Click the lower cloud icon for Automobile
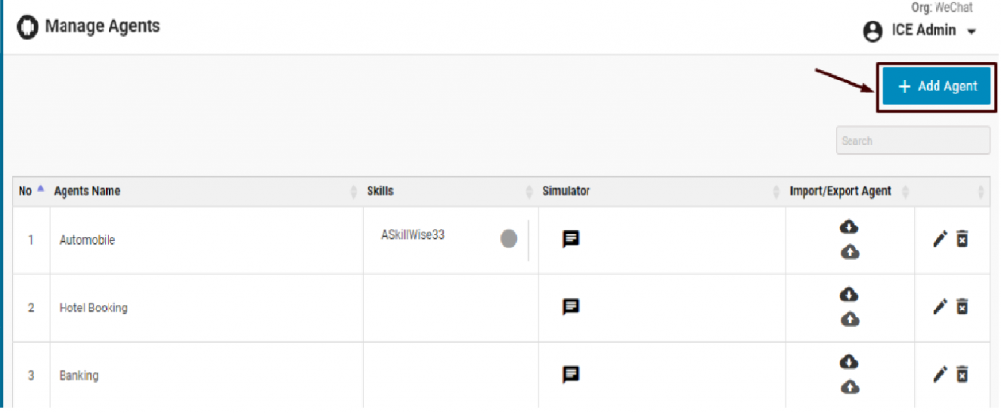The width and height of the screenshot is (1001, 413). [849, 252]
